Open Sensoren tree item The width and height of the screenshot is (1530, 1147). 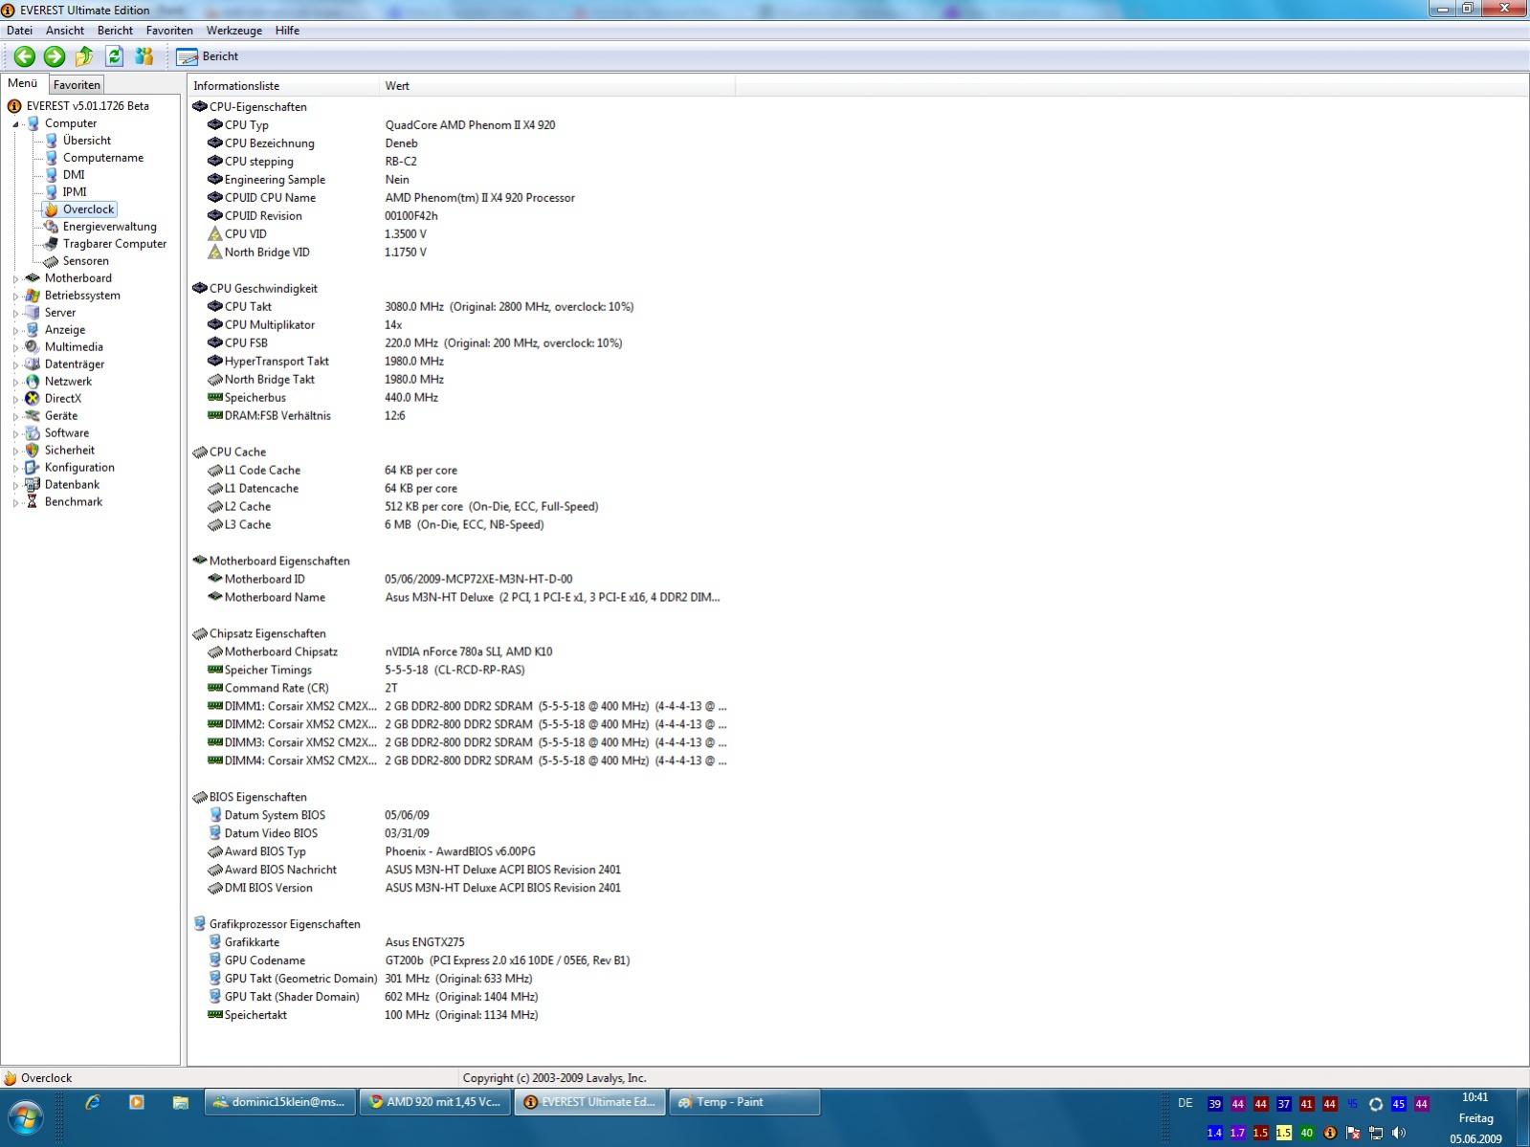tap(85, 261)
